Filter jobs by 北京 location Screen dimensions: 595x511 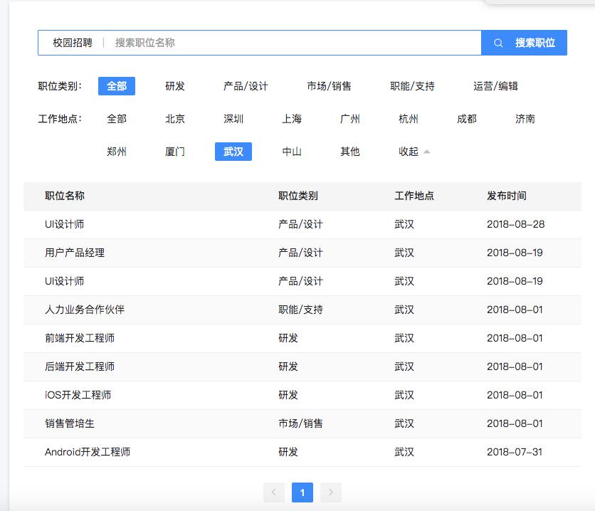click(174, 120)
